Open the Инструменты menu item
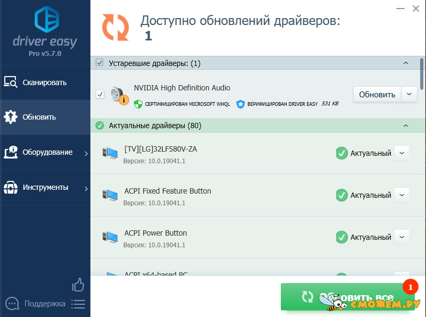 coord(45,187)
